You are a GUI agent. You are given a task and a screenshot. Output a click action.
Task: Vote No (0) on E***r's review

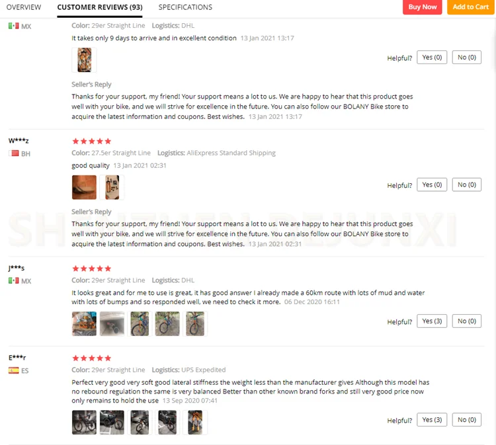click(x=467, y=420)
